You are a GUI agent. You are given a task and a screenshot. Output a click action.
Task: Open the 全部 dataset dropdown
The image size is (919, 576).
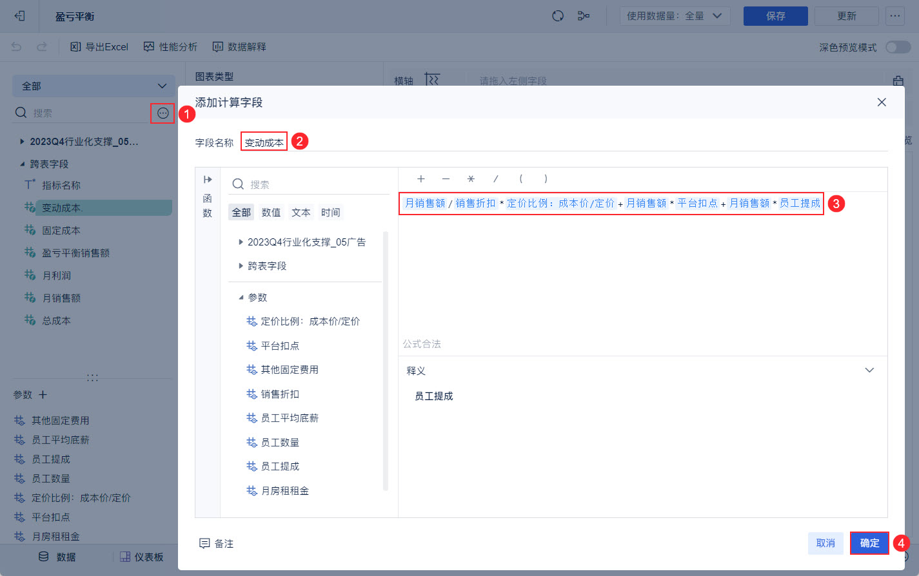(x=94, y=86)
